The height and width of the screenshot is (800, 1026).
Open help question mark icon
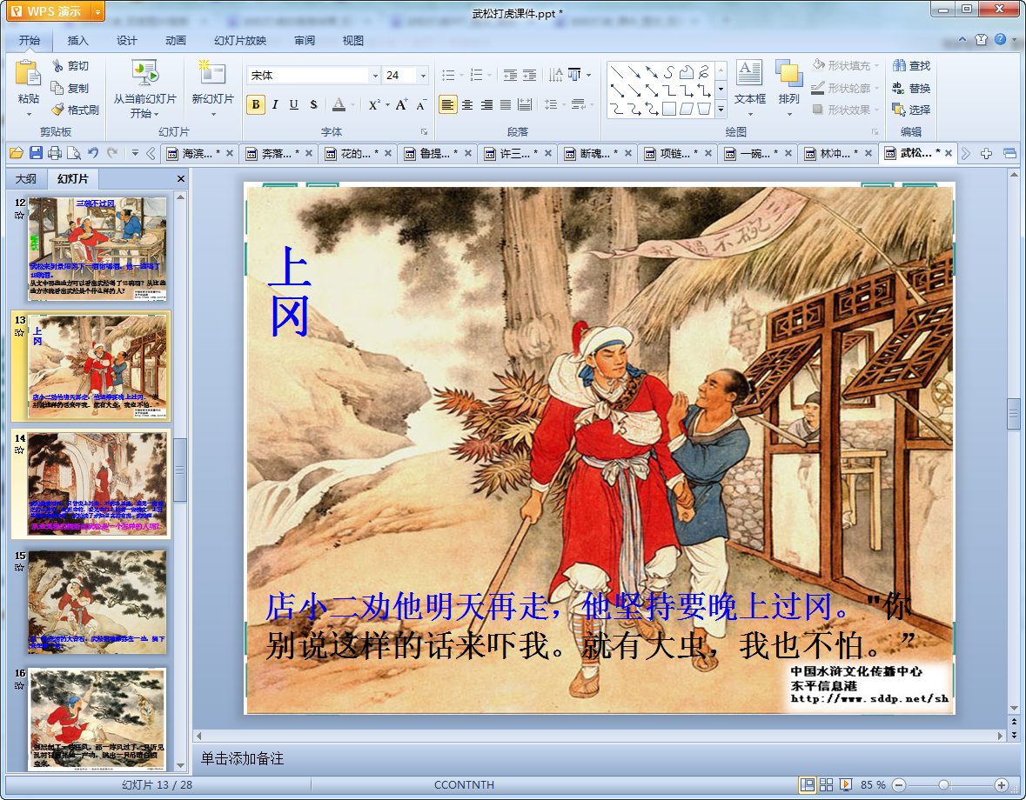[1001, 39]
